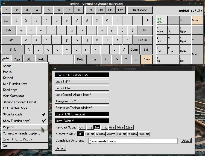The width and height of the screenshot is (205, 156).
Task: Toggle the Always on Top option
Action: click(82, 101)
